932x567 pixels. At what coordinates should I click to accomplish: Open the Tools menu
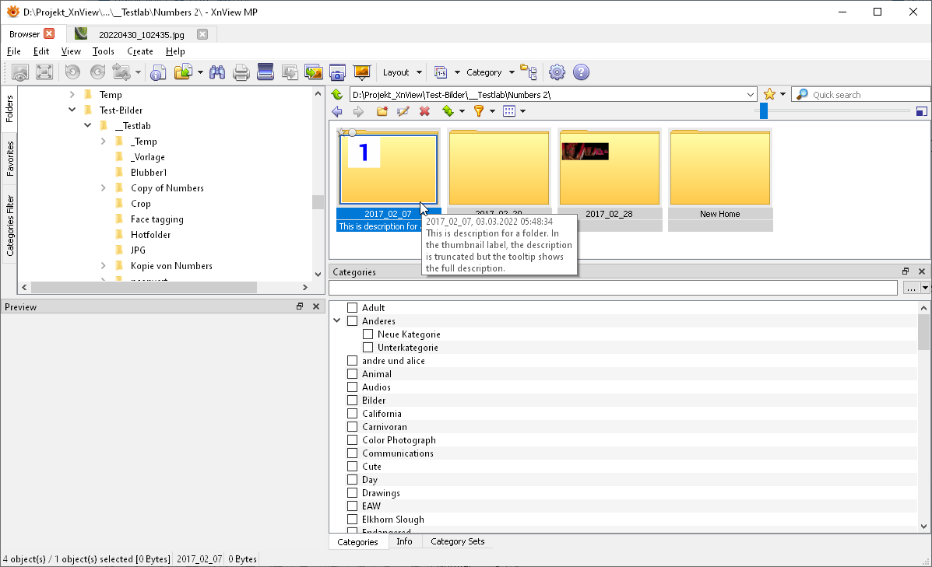[103, 51]
